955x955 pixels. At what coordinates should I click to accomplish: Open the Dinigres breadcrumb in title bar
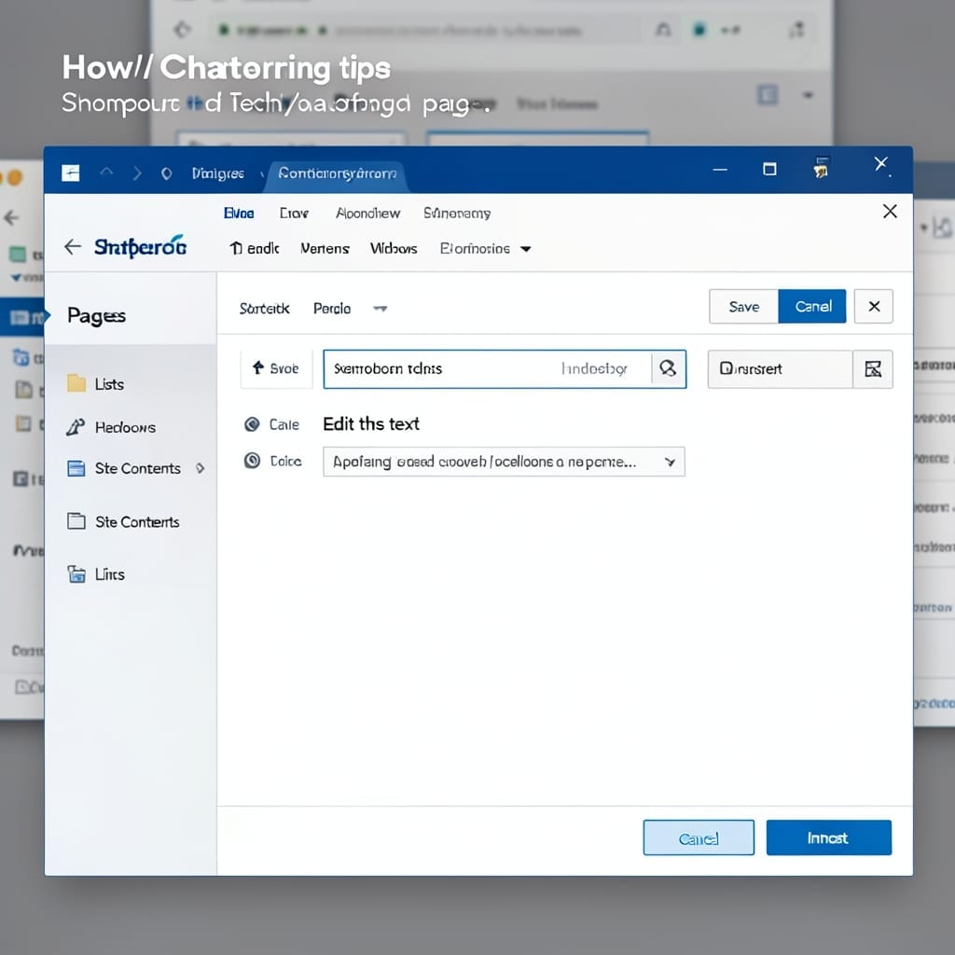point(218,173)
